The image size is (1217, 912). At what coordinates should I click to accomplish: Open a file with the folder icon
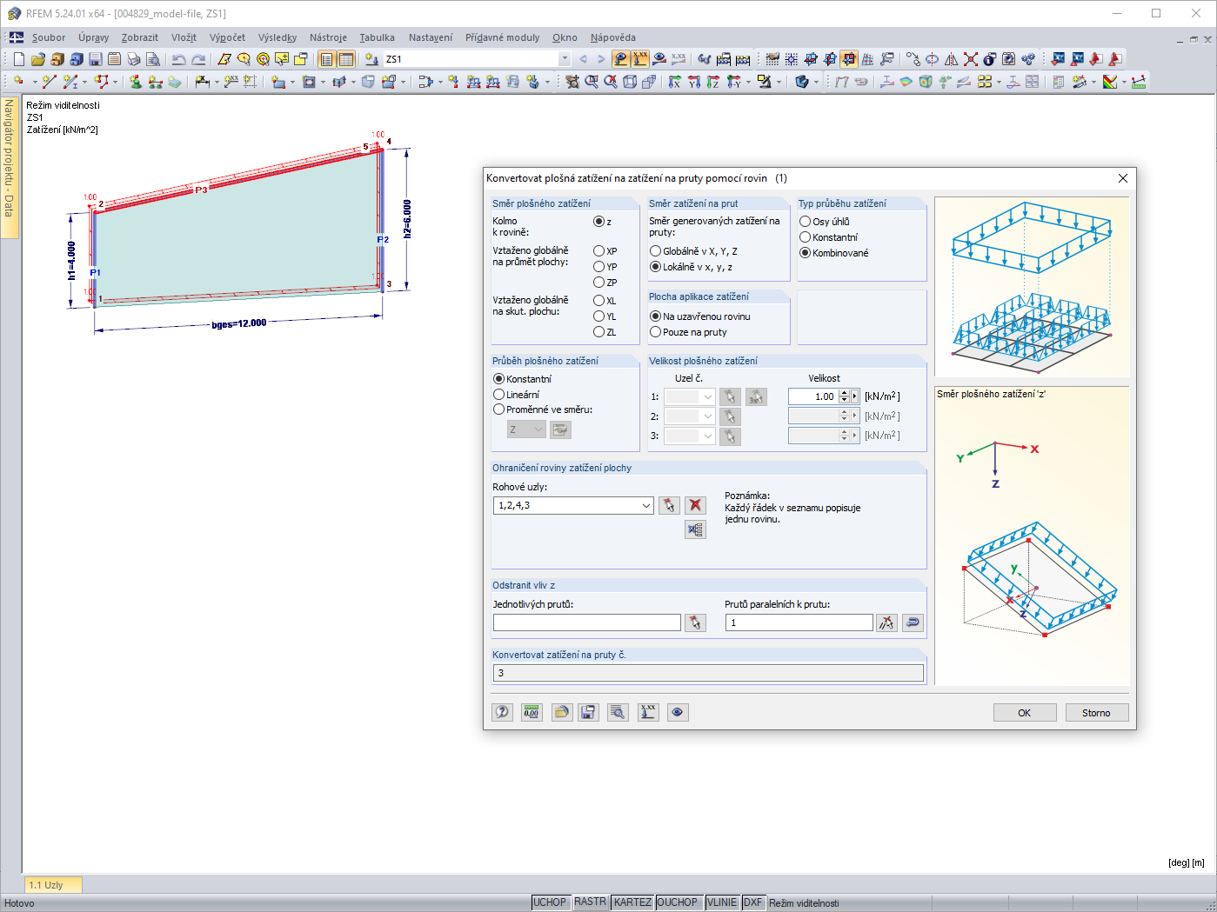pos(38,59)
